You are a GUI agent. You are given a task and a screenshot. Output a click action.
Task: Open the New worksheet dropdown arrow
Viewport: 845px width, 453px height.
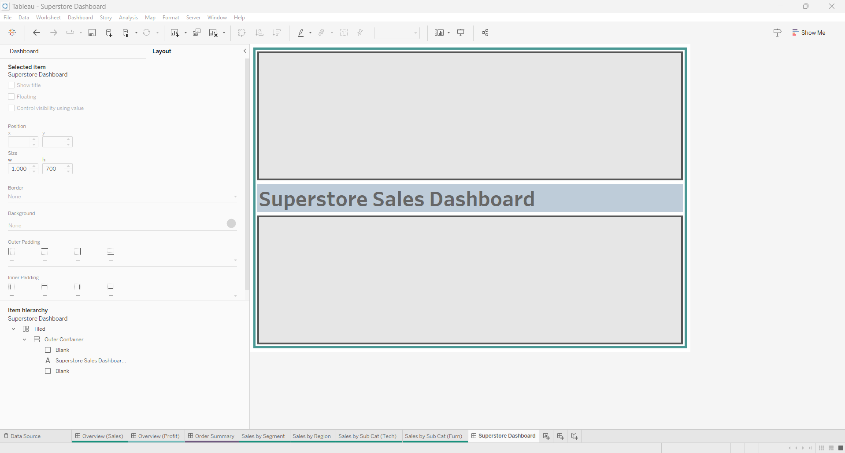pyautogui.click(x=185, y=33)
